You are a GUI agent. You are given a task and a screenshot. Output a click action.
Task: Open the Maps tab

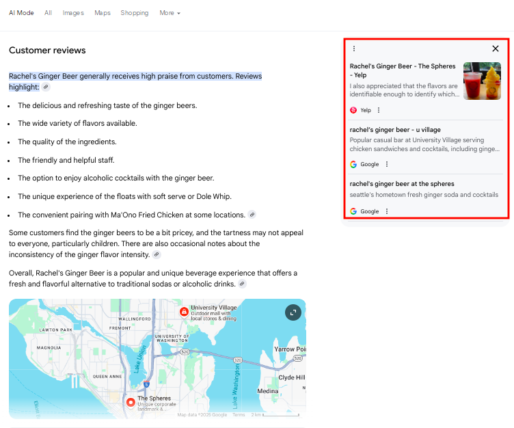(x=103, y=13)
